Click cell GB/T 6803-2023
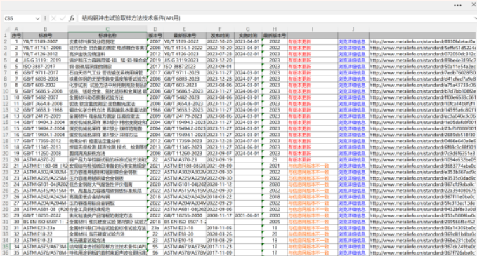The image size is (477, 256). [x=185, y=79]
